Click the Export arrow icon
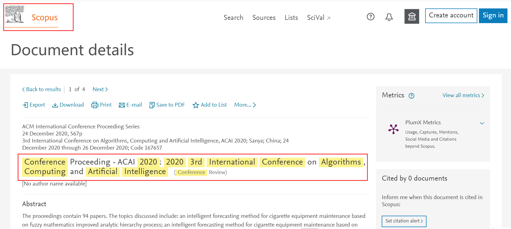Screen dimensions: 511x229 (25, 105)
